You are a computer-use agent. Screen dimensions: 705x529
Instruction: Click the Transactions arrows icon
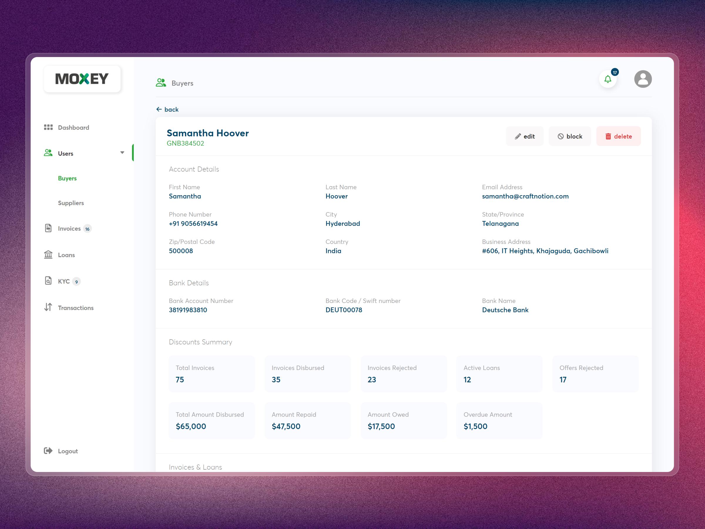[x=48, y=307]
